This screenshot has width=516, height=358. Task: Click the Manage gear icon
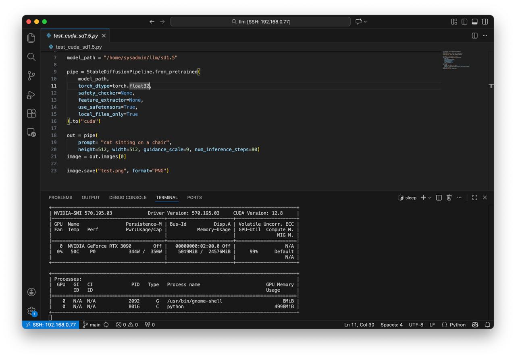tap(31, 311)
